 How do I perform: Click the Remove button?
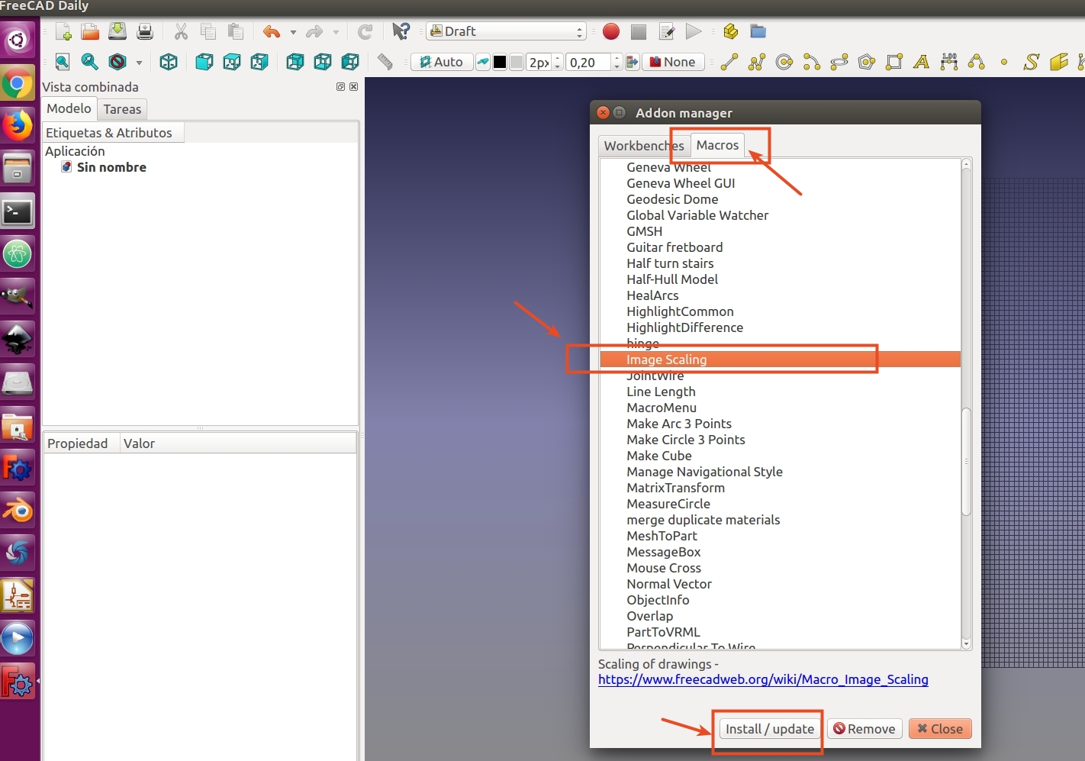(864, 729)
